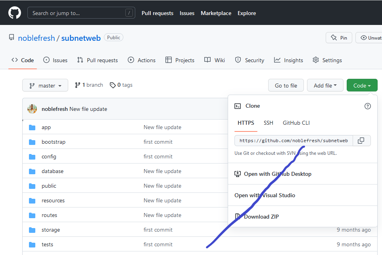The height and width of the screenshot is (255, 382).
Task: Click the desktop download icon for GitHub Desktop
Action: (238, 174)
